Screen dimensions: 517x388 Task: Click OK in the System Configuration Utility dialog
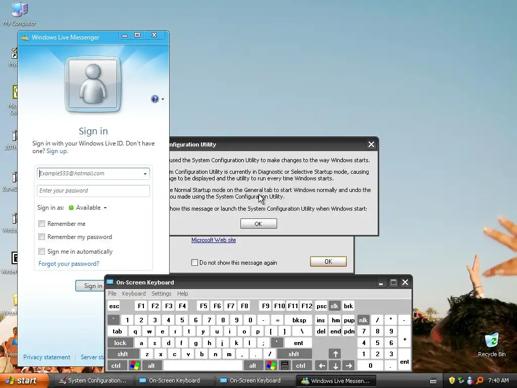258,224
